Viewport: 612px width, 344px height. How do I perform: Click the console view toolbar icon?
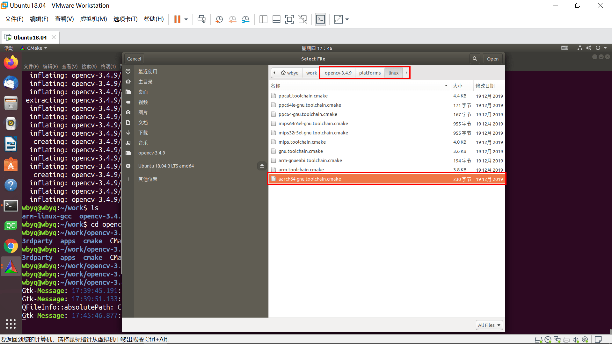point(320,19)
